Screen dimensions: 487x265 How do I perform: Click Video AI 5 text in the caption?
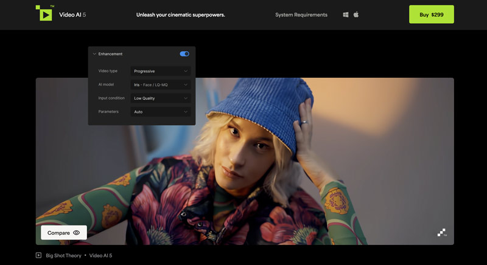pyautogui.click(x=100, y=255)
